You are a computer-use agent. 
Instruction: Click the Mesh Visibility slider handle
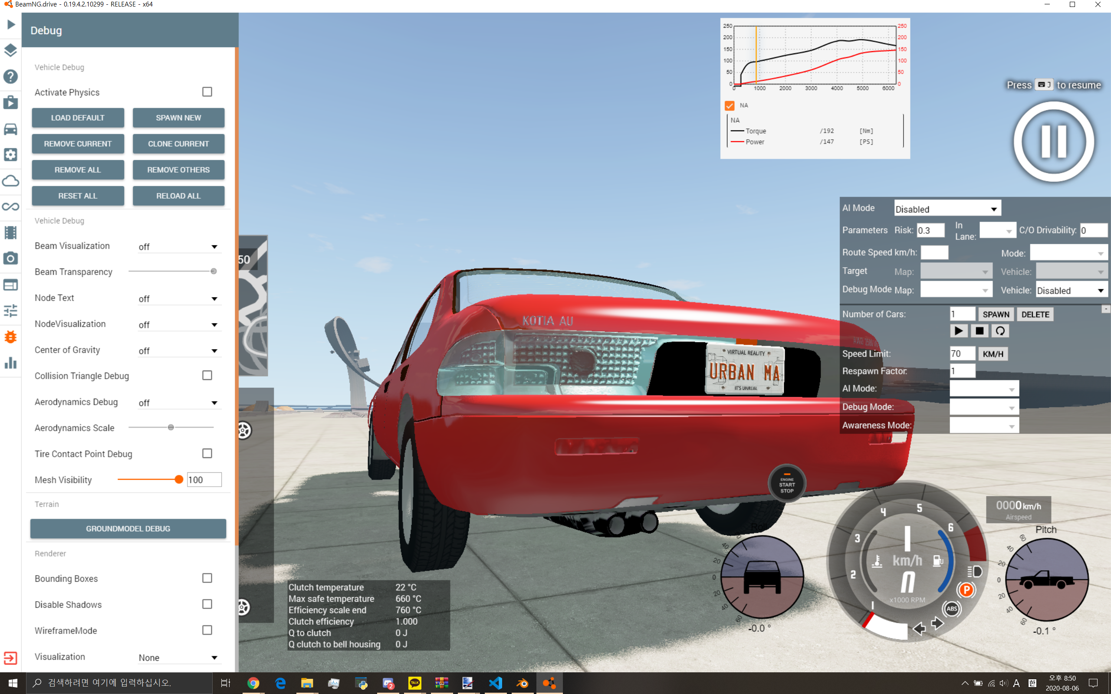coord(179,480)
